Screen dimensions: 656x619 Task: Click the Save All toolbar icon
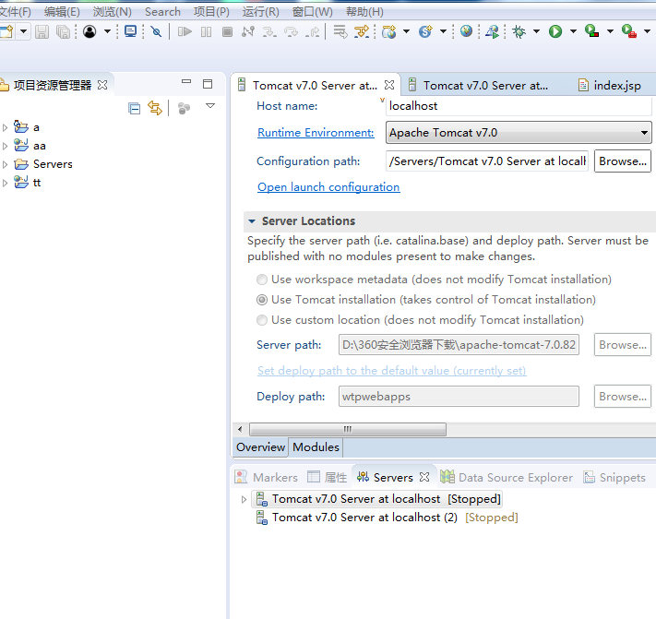(x=63, y=31)
